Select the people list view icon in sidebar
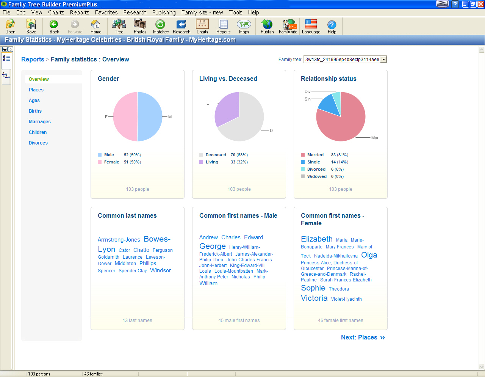485x377 pixels. click(x=6, y=58)
